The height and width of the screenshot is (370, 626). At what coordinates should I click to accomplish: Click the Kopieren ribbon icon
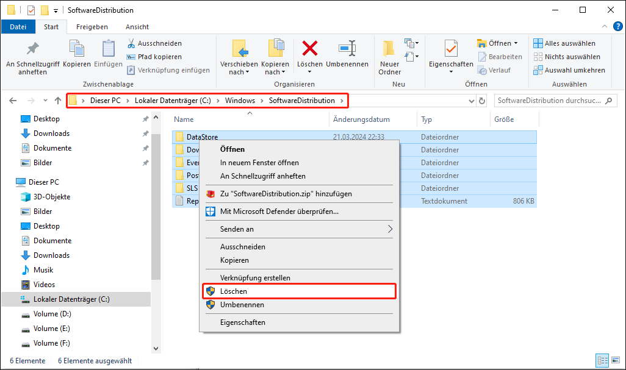click(77, 54)
